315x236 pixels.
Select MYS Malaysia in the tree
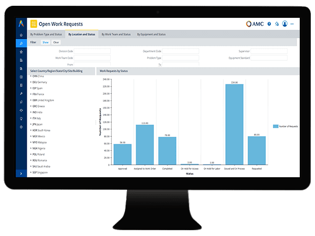pyautogui.click(x=39, y=142)
